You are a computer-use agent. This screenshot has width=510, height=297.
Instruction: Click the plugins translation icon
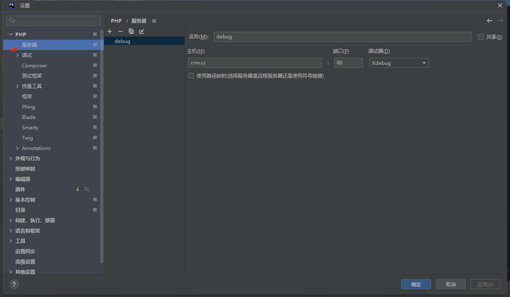click(x=87, y=189)
